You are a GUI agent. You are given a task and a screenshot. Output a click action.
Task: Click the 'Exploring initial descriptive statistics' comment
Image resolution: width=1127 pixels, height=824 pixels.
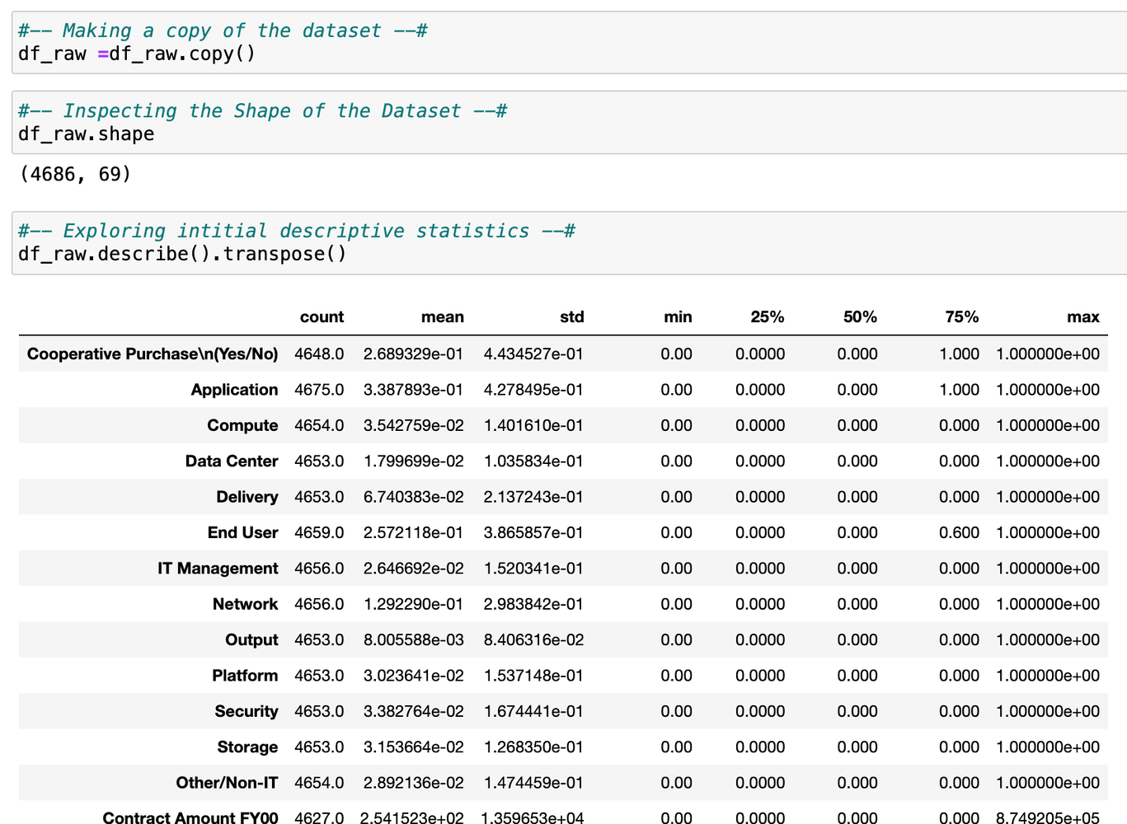pos(296,231)
